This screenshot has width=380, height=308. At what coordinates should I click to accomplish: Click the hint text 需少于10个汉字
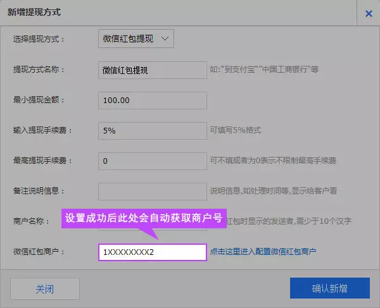coord(324,221)
